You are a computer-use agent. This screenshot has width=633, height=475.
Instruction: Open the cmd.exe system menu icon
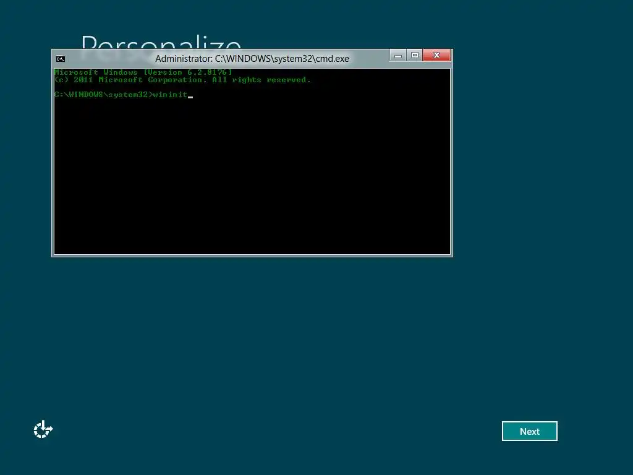(61, 59)
